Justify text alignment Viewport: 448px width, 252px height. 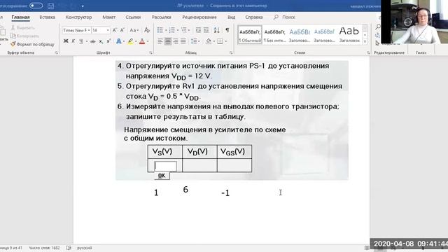(x=183, y=41)
